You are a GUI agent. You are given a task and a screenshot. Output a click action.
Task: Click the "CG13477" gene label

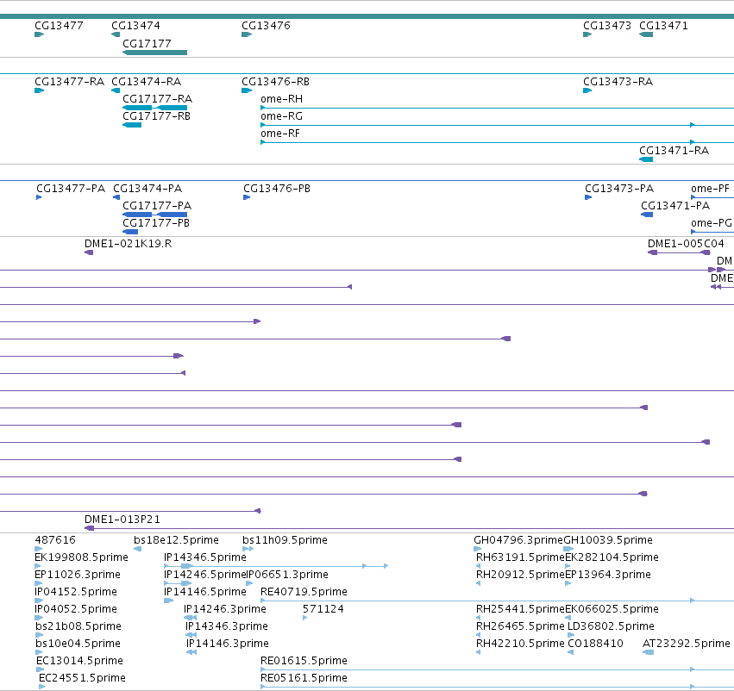point(59,26)
